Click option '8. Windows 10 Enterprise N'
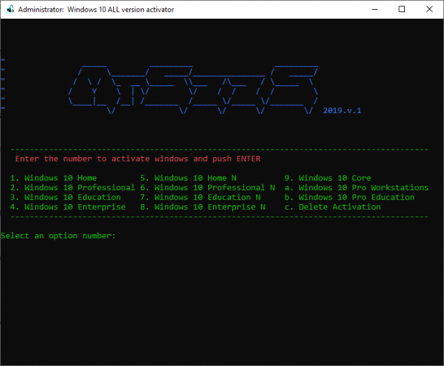The height and width of the screenshot is (366, 444). pyautogui.click(x=202, y=207)
